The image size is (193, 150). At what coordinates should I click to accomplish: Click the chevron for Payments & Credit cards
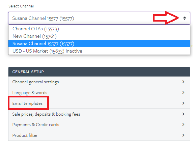(183, 124)
